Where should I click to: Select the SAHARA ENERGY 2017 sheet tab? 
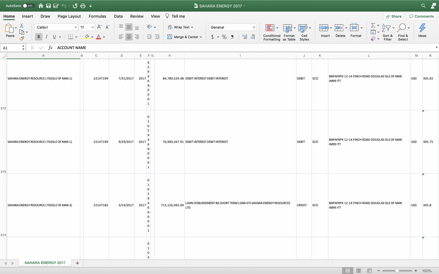click(x=45, y=263)
